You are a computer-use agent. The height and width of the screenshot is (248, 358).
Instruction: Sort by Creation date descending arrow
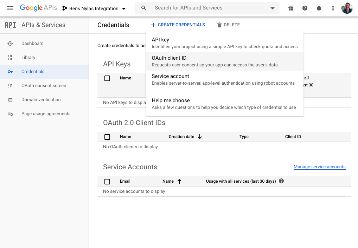(x=200, y=137)
